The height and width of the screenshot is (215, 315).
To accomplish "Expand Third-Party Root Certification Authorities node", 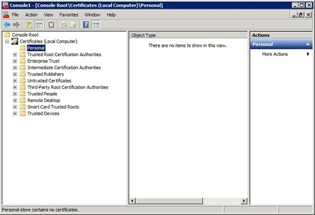I will tap(15, 87).
